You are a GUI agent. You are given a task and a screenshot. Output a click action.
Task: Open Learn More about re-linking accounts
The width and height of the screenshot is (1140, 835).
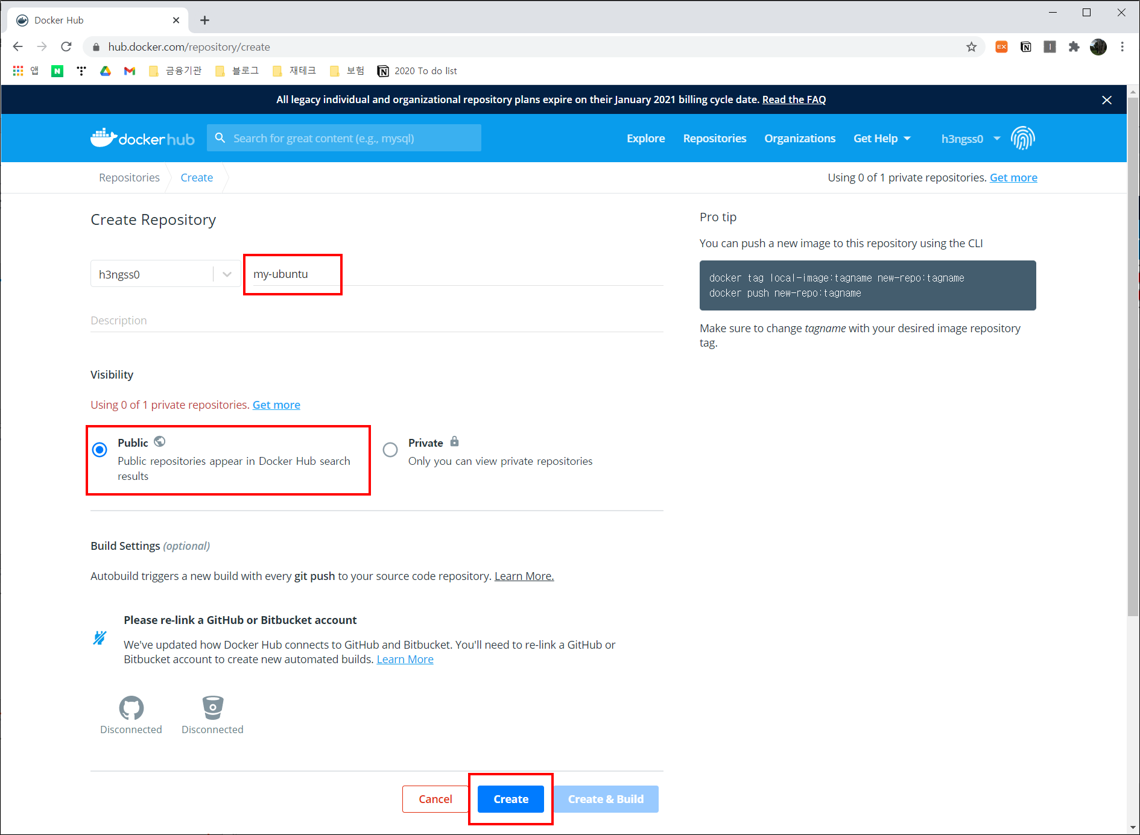[x=405, y=660]
